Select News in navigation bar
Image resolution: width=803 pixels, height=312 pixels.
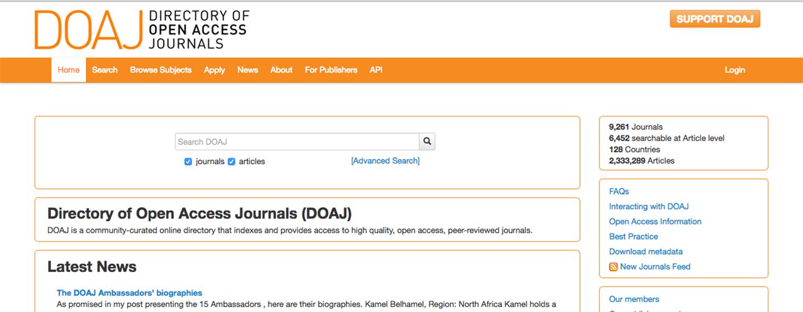click(x=248, y=70)
